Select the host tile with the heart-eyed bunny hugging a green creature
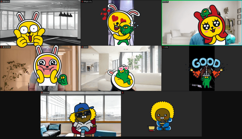242x139 pixels. tap(121, 23)
